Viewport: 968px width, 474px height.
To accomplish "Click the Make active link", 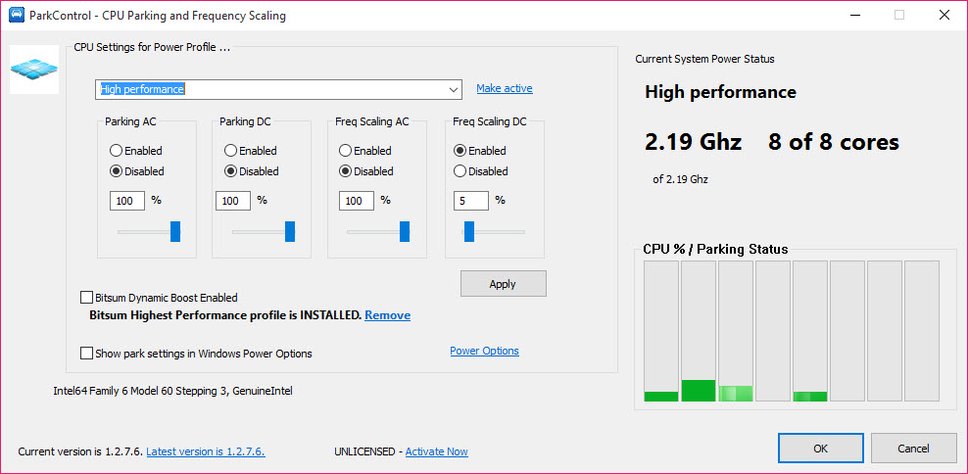I will pyautogui.click(x=505, y=88).
